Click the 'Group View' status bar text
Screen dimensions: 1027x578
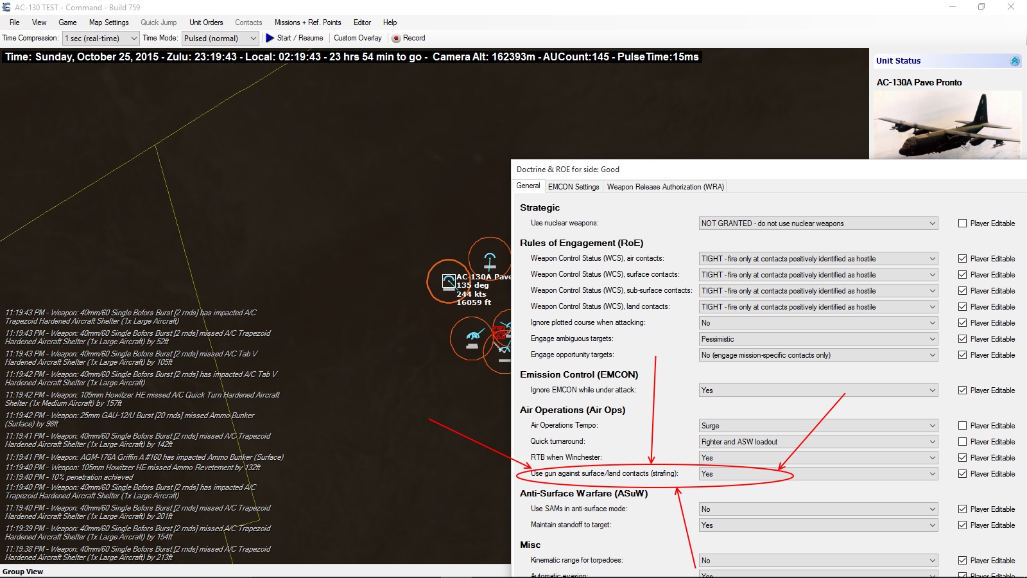[23, 572]
